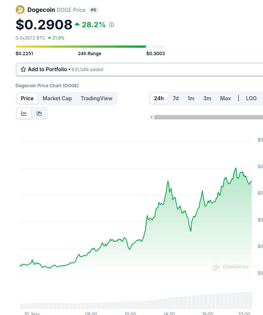Open the Price tab
Viewport: 263px width, 315px height.
(x=27, y=98)
